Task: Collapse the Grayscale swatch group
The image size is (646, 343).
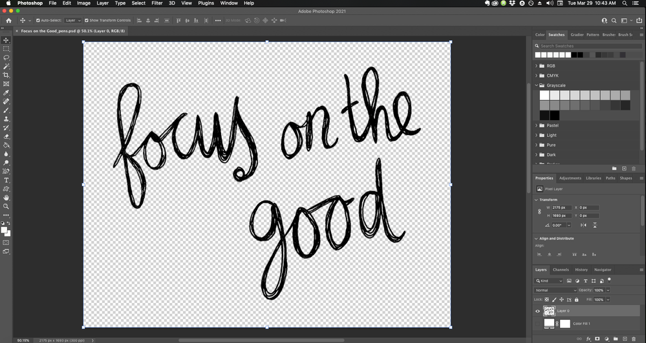Action: click(x=537, y=86)
